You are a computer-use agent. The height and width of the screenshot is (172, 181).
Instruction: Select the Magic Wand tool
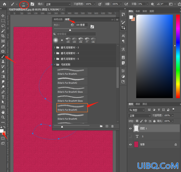tap(3, 31)
